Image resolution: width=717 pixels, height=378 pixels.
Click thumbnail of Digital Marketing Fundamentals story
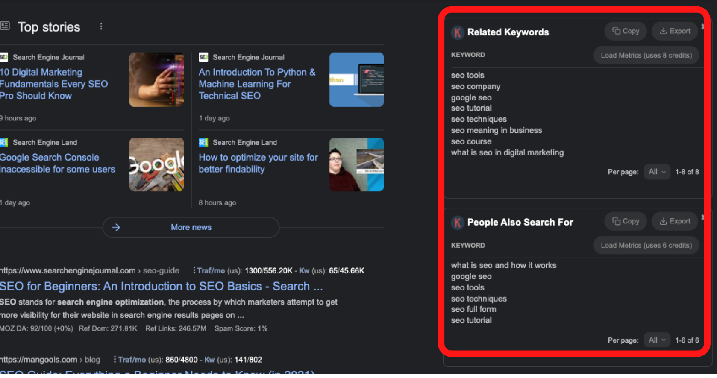tap(157, 80)
